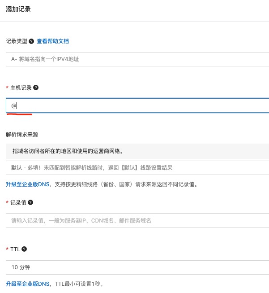Click help icon next to TTL

point(24,249)
